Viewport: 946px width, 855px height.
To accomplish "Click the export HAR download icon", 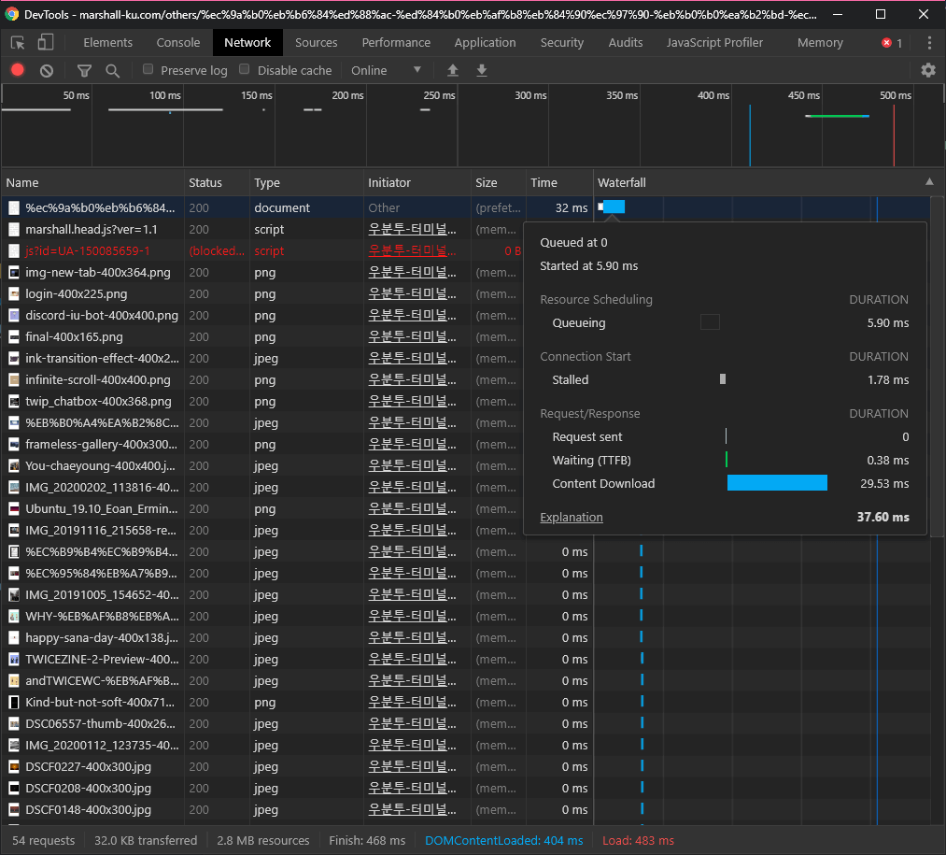I will point(482,70).
